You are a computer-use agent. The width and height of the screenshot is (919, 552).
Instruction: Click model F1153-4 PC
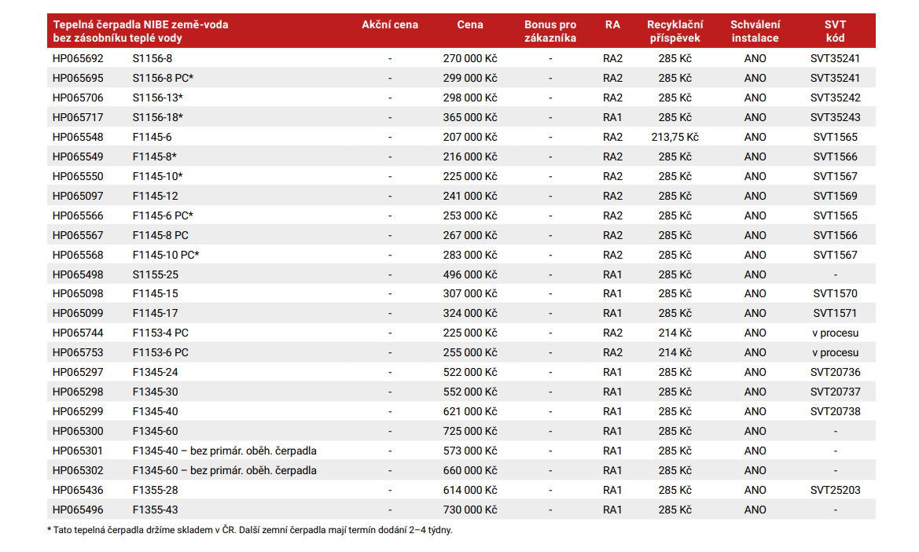pyautogui.click(x=160, y=333)
